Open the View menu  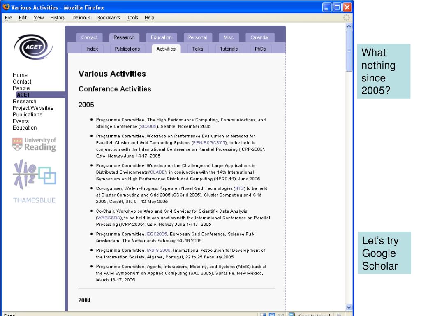39,18
